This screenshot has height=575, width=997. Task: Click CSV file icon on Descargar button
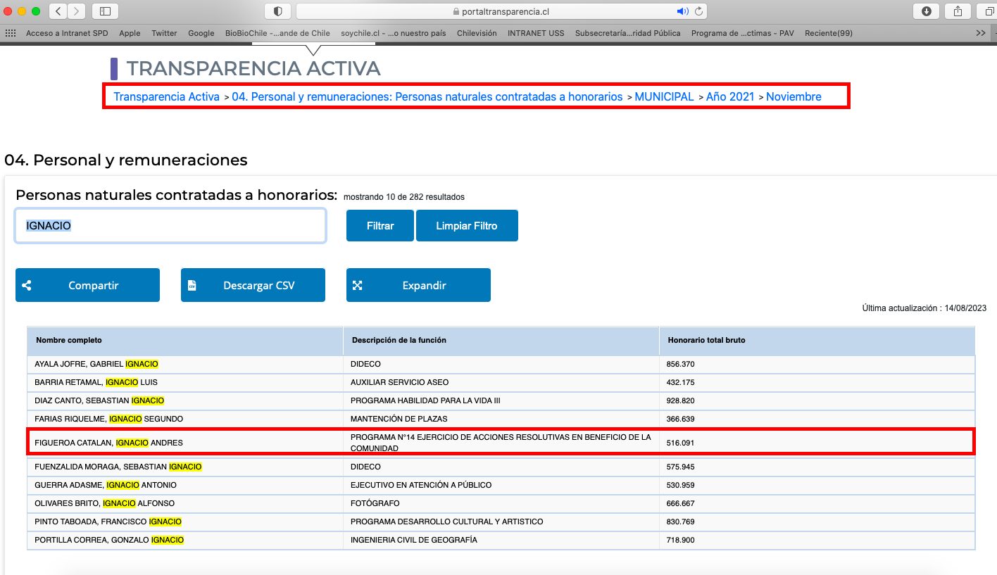pyautogui.click(x=192, y=285)
